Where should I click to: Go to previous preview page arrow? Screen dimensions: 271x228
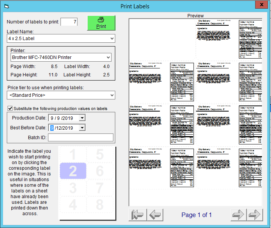155,215
